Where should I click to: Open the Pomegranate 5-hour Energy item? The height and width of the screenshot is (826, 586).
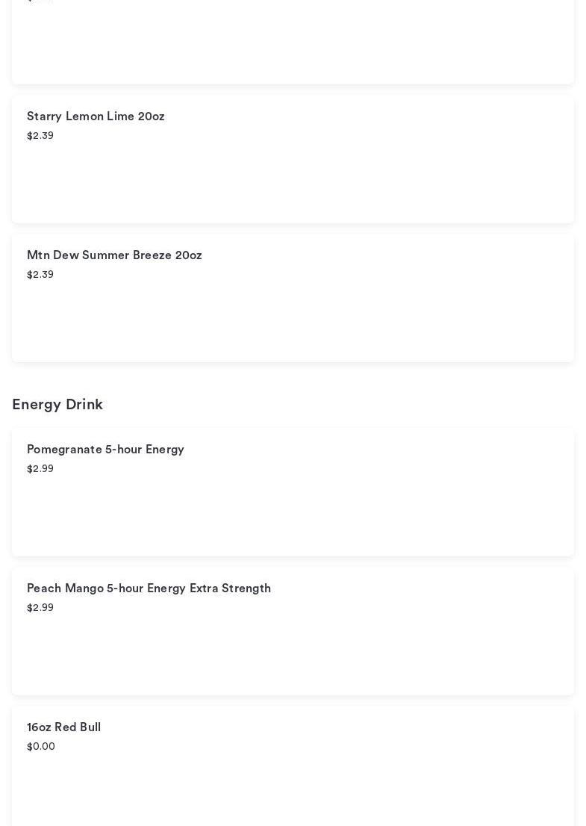coord(105,450)
